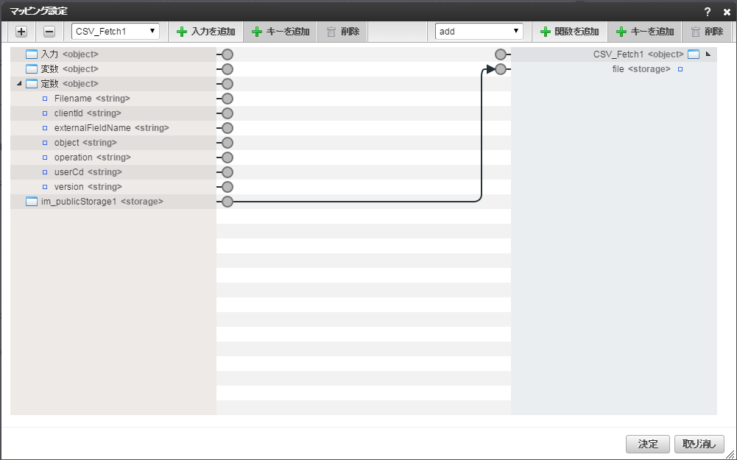
Task: Select the version string item
Action: 113,186
